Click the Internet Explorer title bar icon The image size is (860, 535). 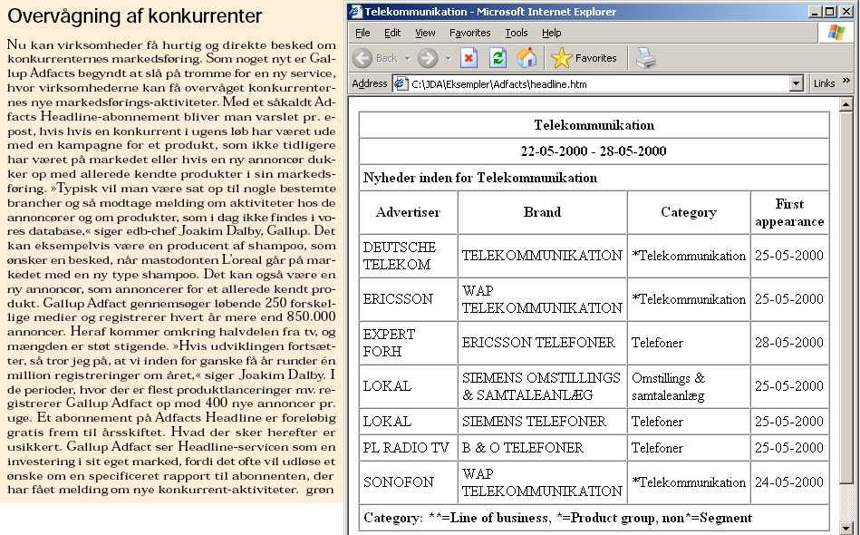pyautogui.click(x=356, y=12)
